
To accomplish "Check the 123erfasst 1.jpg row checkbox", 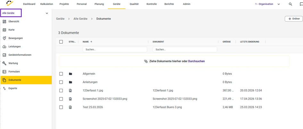I will [x=61, y=90].
